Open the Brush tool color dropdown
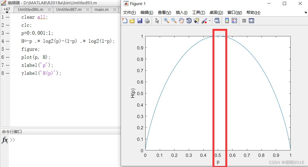 coord(210,21)
